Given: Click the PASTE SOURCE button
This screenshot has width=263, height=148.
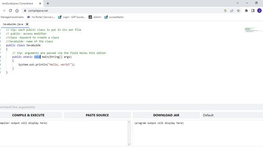Looking at the screenshot, I should pos(97,115).
